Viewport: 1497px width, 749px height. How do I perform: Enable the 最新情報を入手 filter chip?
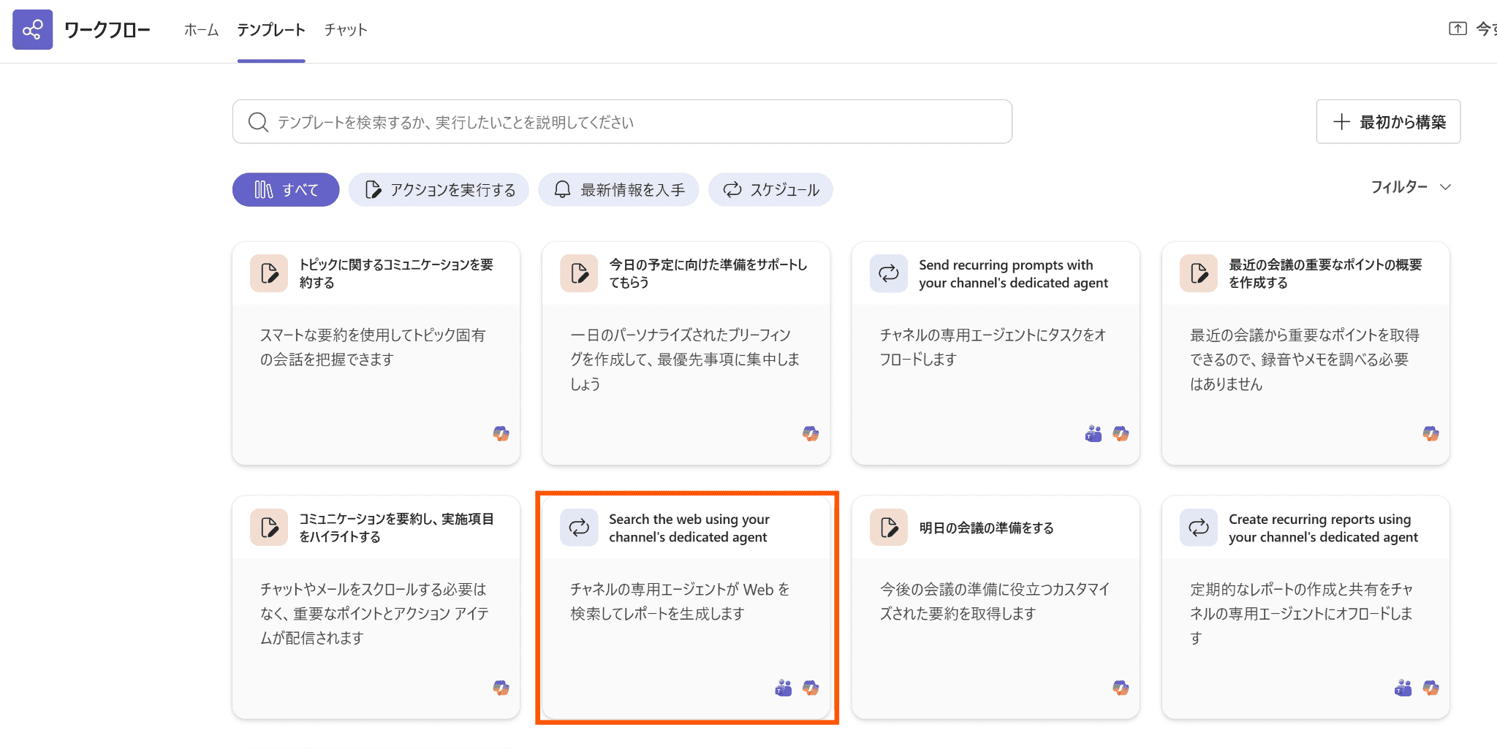[618, 190]
